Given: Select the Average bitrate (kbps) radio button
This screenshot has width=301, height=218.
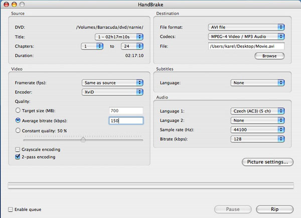Looking at the screenshot, I should [x=18, y=120].
